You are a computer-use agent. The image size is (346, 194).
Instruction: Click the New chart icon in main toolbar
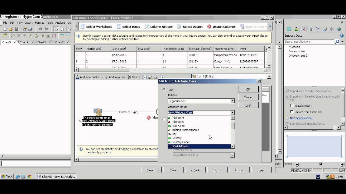[x=5, y=29]
